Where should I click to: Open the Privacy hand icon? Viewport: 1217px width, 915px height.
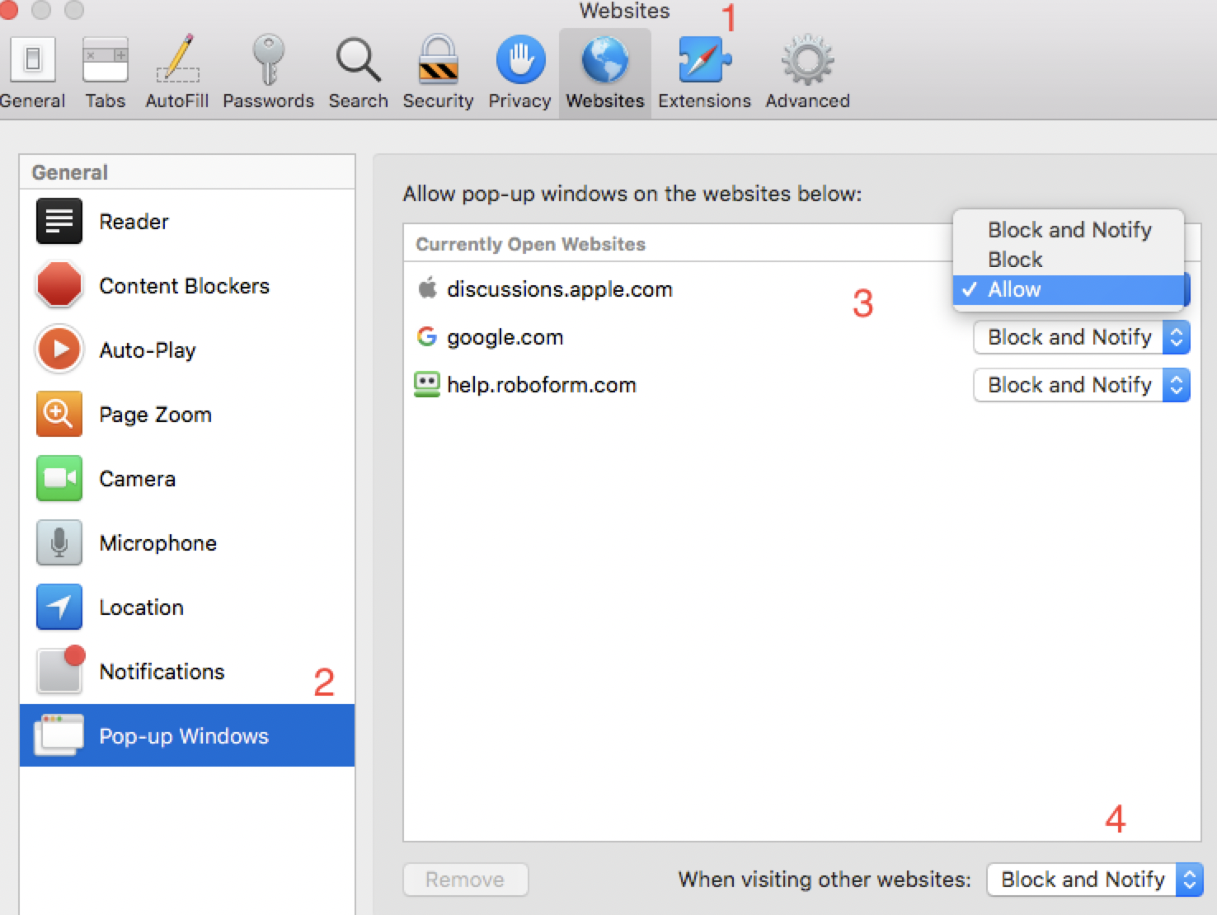pyautogui.click(x=520, y=59)
